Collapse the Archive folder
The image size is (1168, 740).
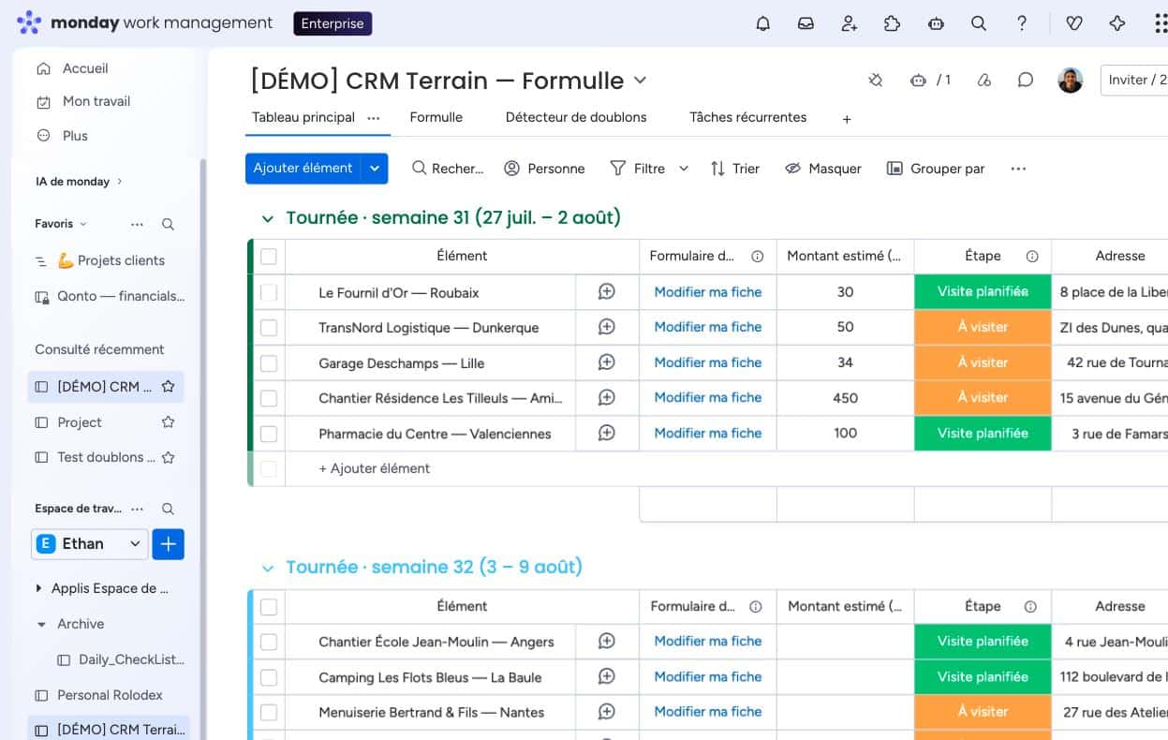[x=41, y=624]
